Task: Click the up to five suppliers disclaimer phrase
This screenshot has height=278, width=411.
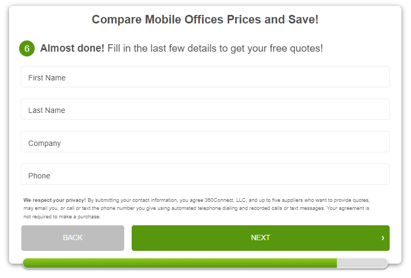Action: click(x=281, y=200)
